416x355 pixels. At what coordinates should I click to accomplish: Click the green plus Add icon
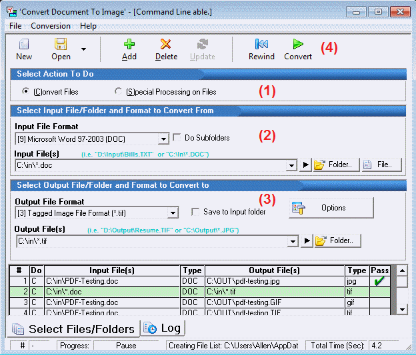[x=129, y=44]
